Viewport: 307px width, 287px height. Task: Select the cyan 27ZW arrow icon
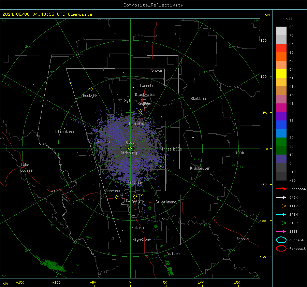click(281, 215)
